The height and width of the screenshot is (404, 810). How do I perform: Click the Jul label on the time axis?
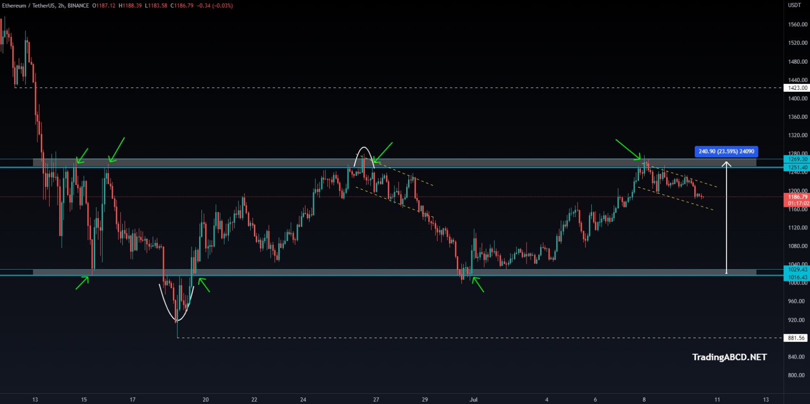pos(474,399)
